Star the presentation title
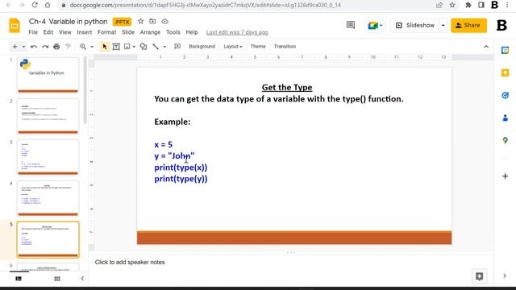Viewport: 516px width, 290px height. (140, 22)
